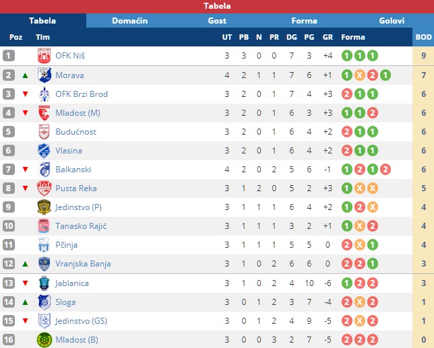Open the Gost tab
This screenshot has width=434, height=348.
[217, 21]
